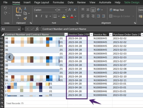
Task: Open the File menu
Action: tap(5, 2)
